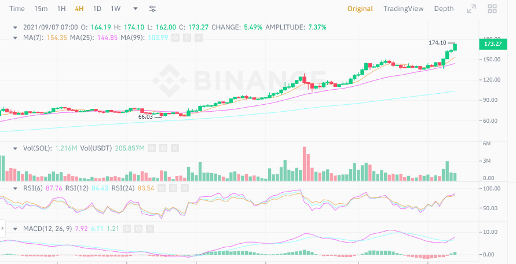Collapse the Vol indicator row
Screen dimensions: 516x264
pyautogui.click(x=15, y=148)
